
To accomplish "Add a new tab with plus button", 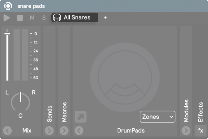I will coord(105,18).
